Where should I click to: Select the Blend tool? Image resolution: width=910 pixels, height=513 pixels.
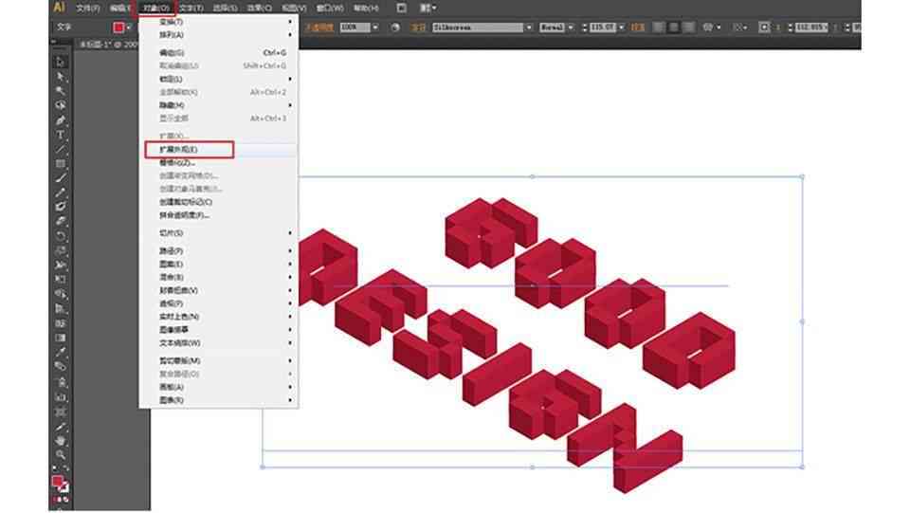tap(61, 367)
